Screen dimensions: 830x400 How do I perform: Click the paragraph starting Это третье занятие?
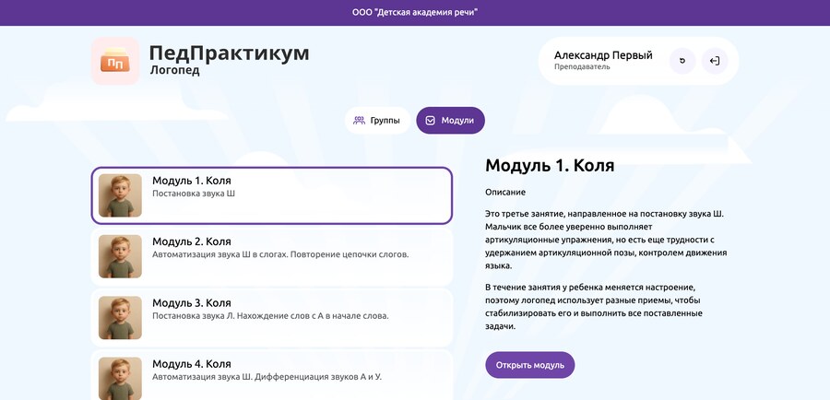tap(606, 240)
